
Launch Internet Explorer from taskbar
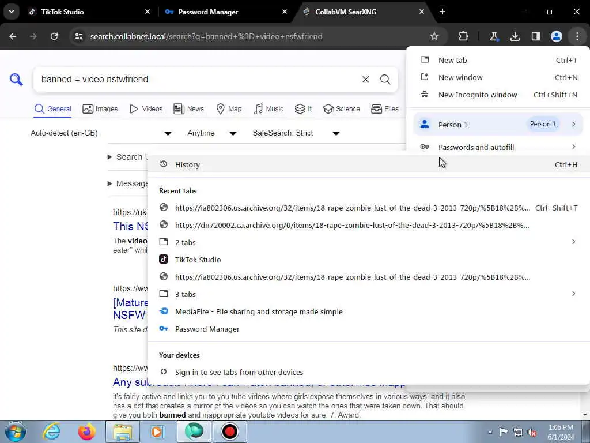point(51,431)
